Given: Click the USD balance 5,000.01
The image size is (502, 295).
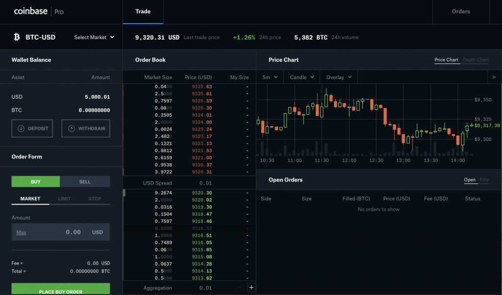Looking at the screenshot, I should (x=98, y=97).
